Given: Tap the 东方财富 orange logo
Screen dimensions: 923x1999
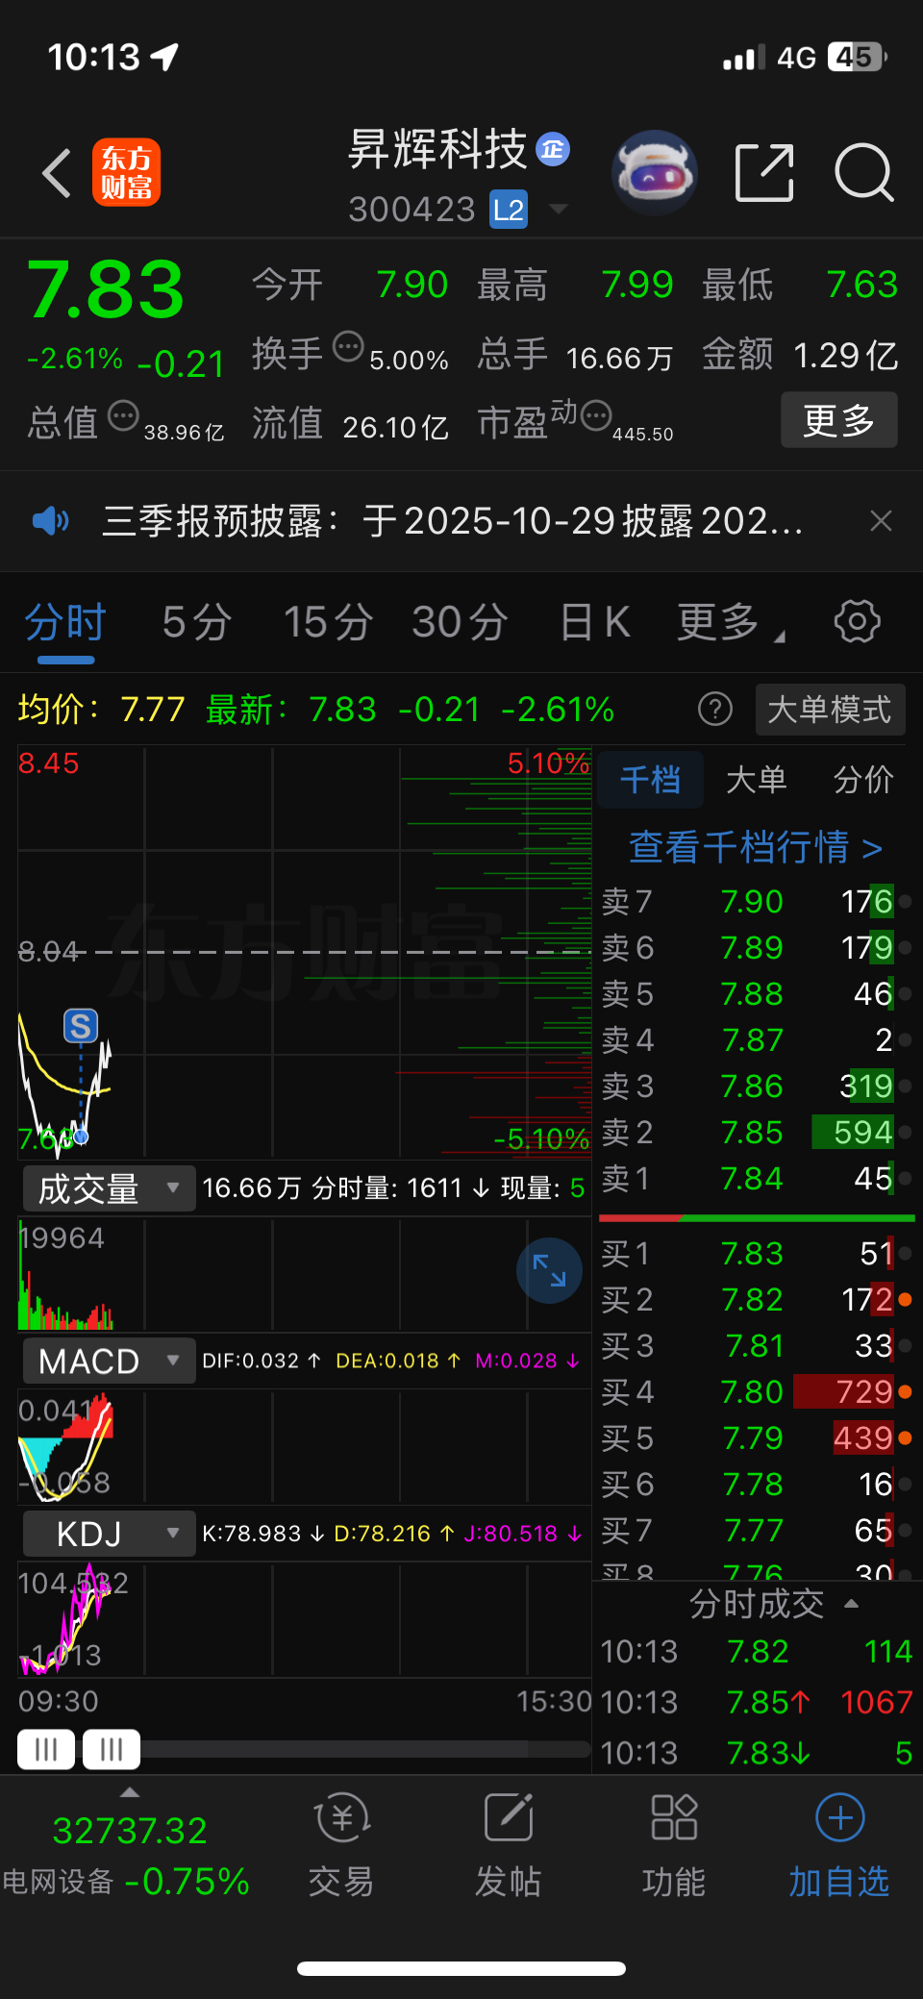Looking at the screenshot, I should [x=126, y=173].
